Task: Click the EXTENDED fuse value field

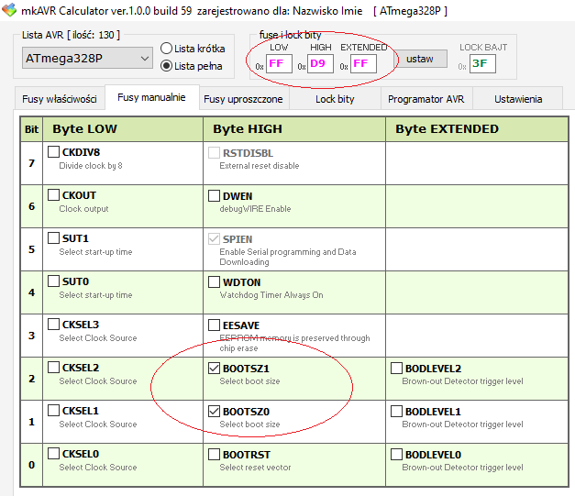Action: pos(363,64)
